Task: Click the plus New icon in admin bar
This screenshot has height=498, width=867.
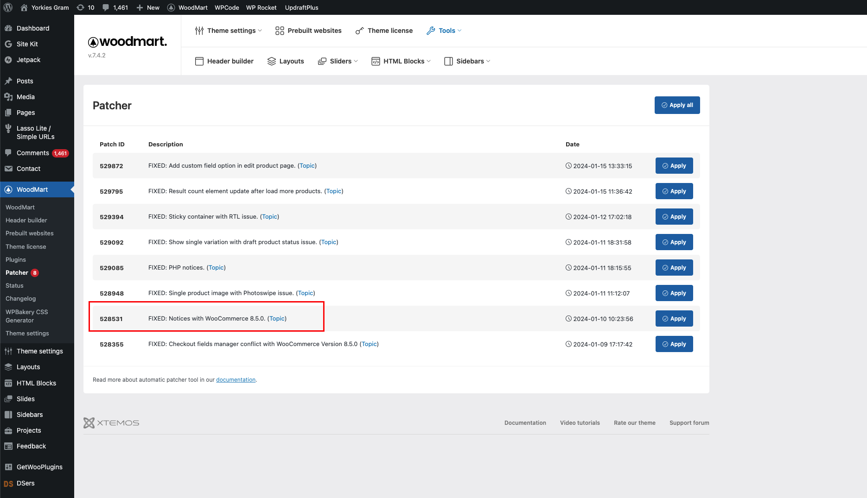Action: (x=140, y=7)
